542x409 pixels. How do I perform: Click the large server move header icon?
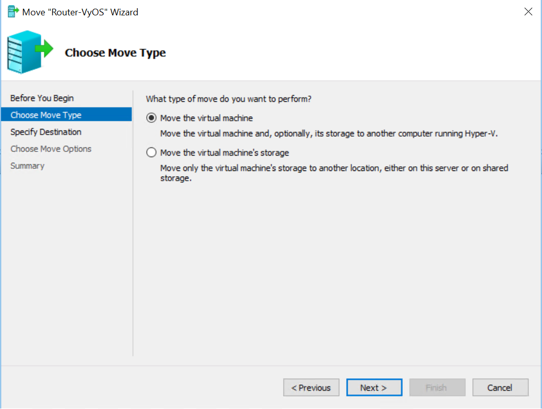coord(30,52)
